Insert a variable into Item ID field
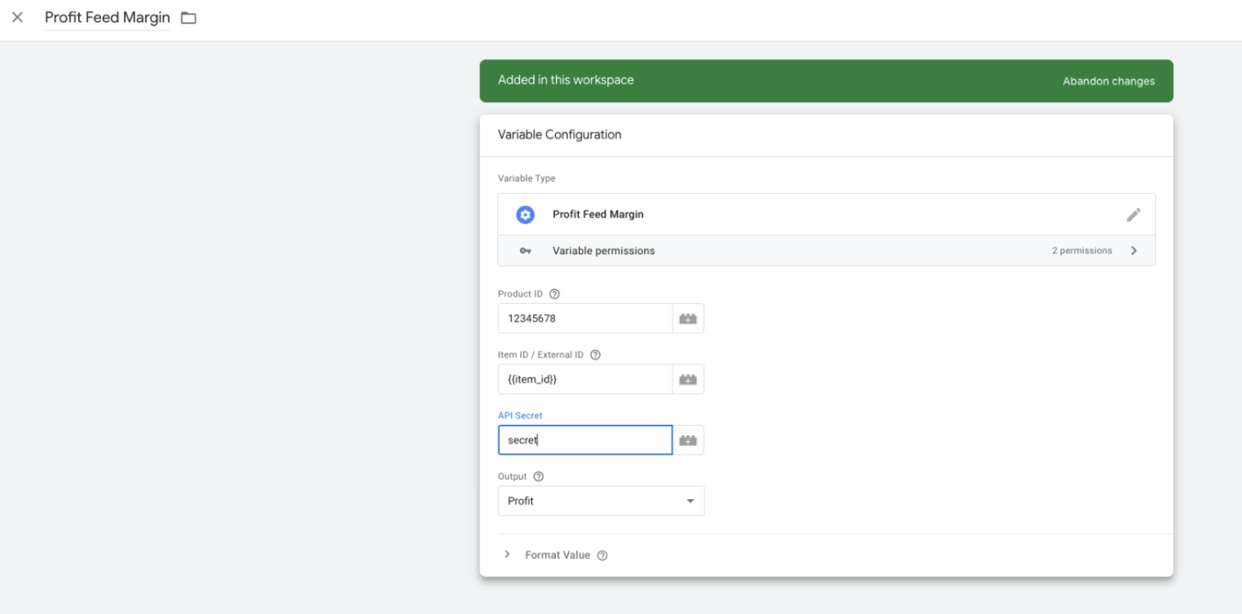Screen dimensions: 1242x614 pos(688,379)
